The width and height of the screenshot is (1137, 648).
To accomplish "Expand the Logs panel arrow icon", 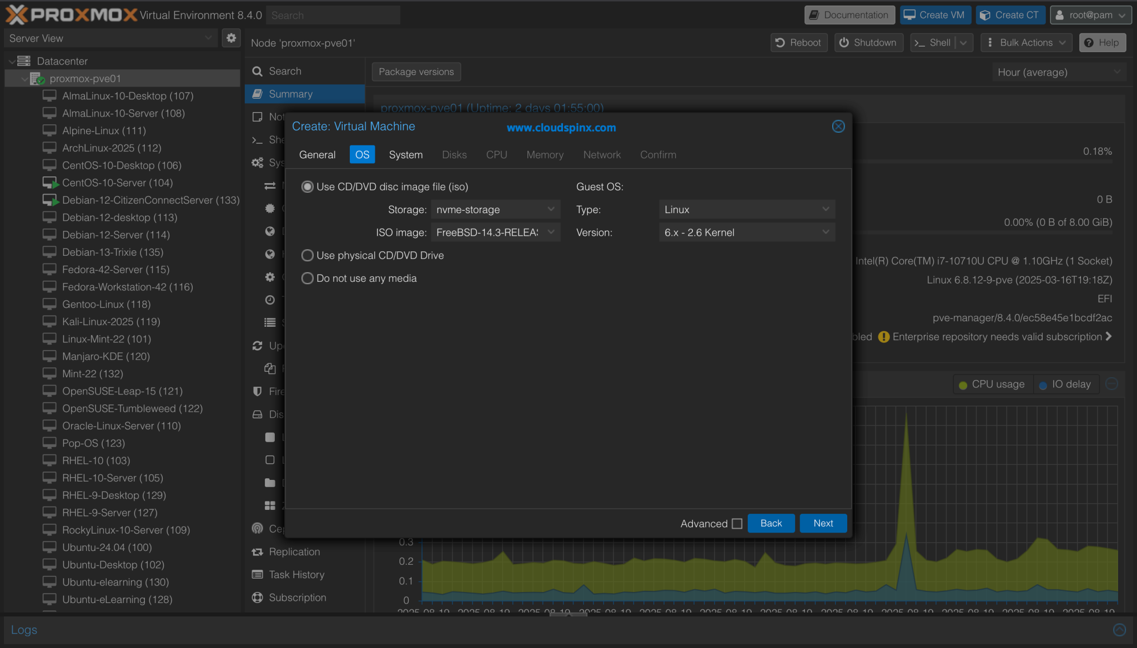I will 1119,629.
